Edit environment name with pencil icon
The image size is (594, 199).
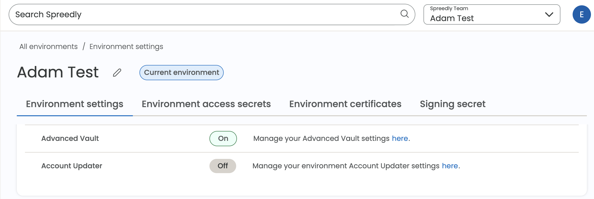point(117,73)
